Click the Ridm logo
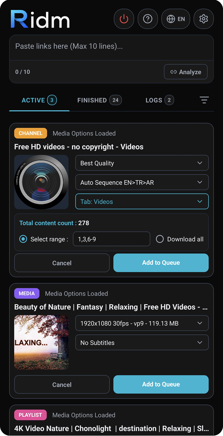The width and height of the screenshot is (223, 436). [40, 19]
